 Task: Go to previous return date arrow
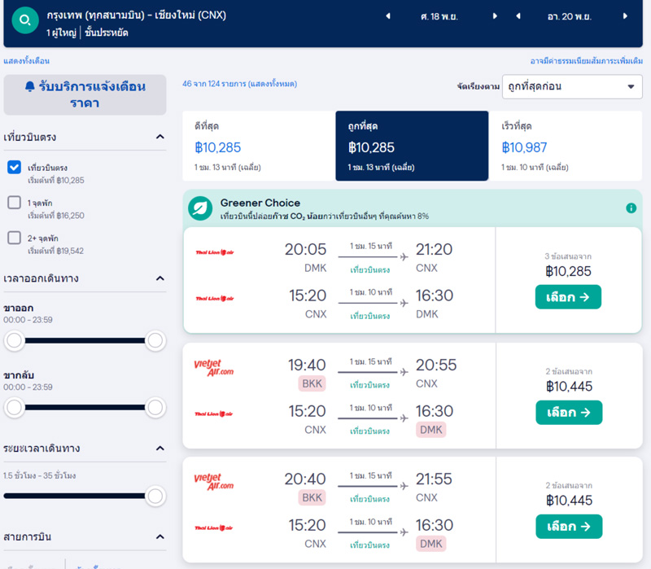click(x=519, y=16)
